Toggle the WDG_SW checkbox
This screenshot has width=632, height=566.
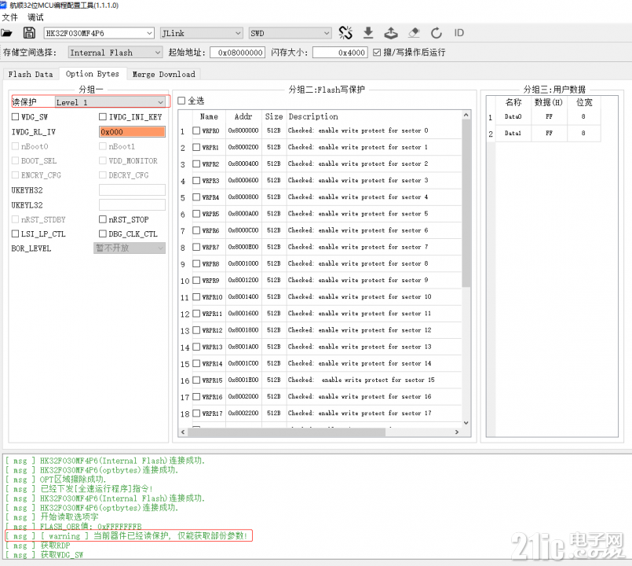click(x=16, y=116)
